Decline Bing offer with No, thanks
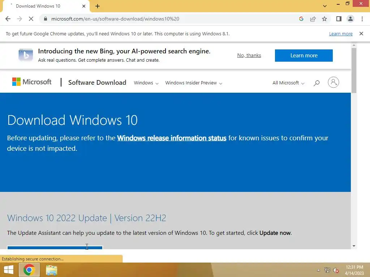The image size is (370, 277). coord(249,55)
